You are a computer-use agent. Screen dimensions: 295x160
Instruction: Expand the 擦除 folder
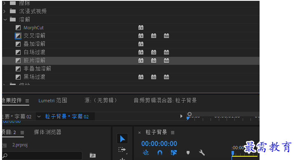pos(5,3)
